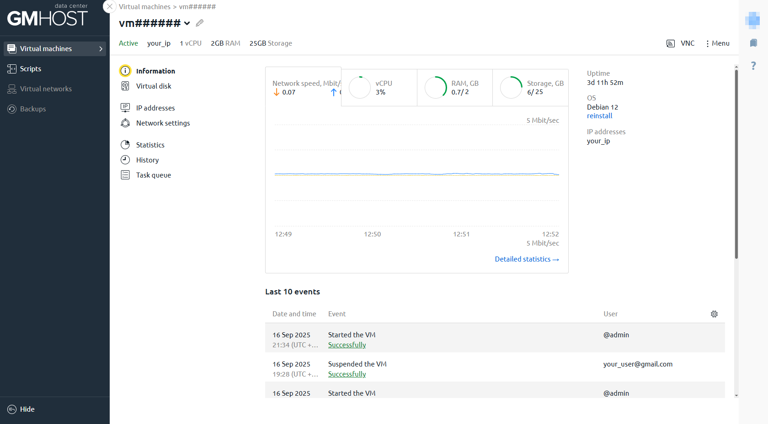Select Backups in the sidebar

click(32, 109)
